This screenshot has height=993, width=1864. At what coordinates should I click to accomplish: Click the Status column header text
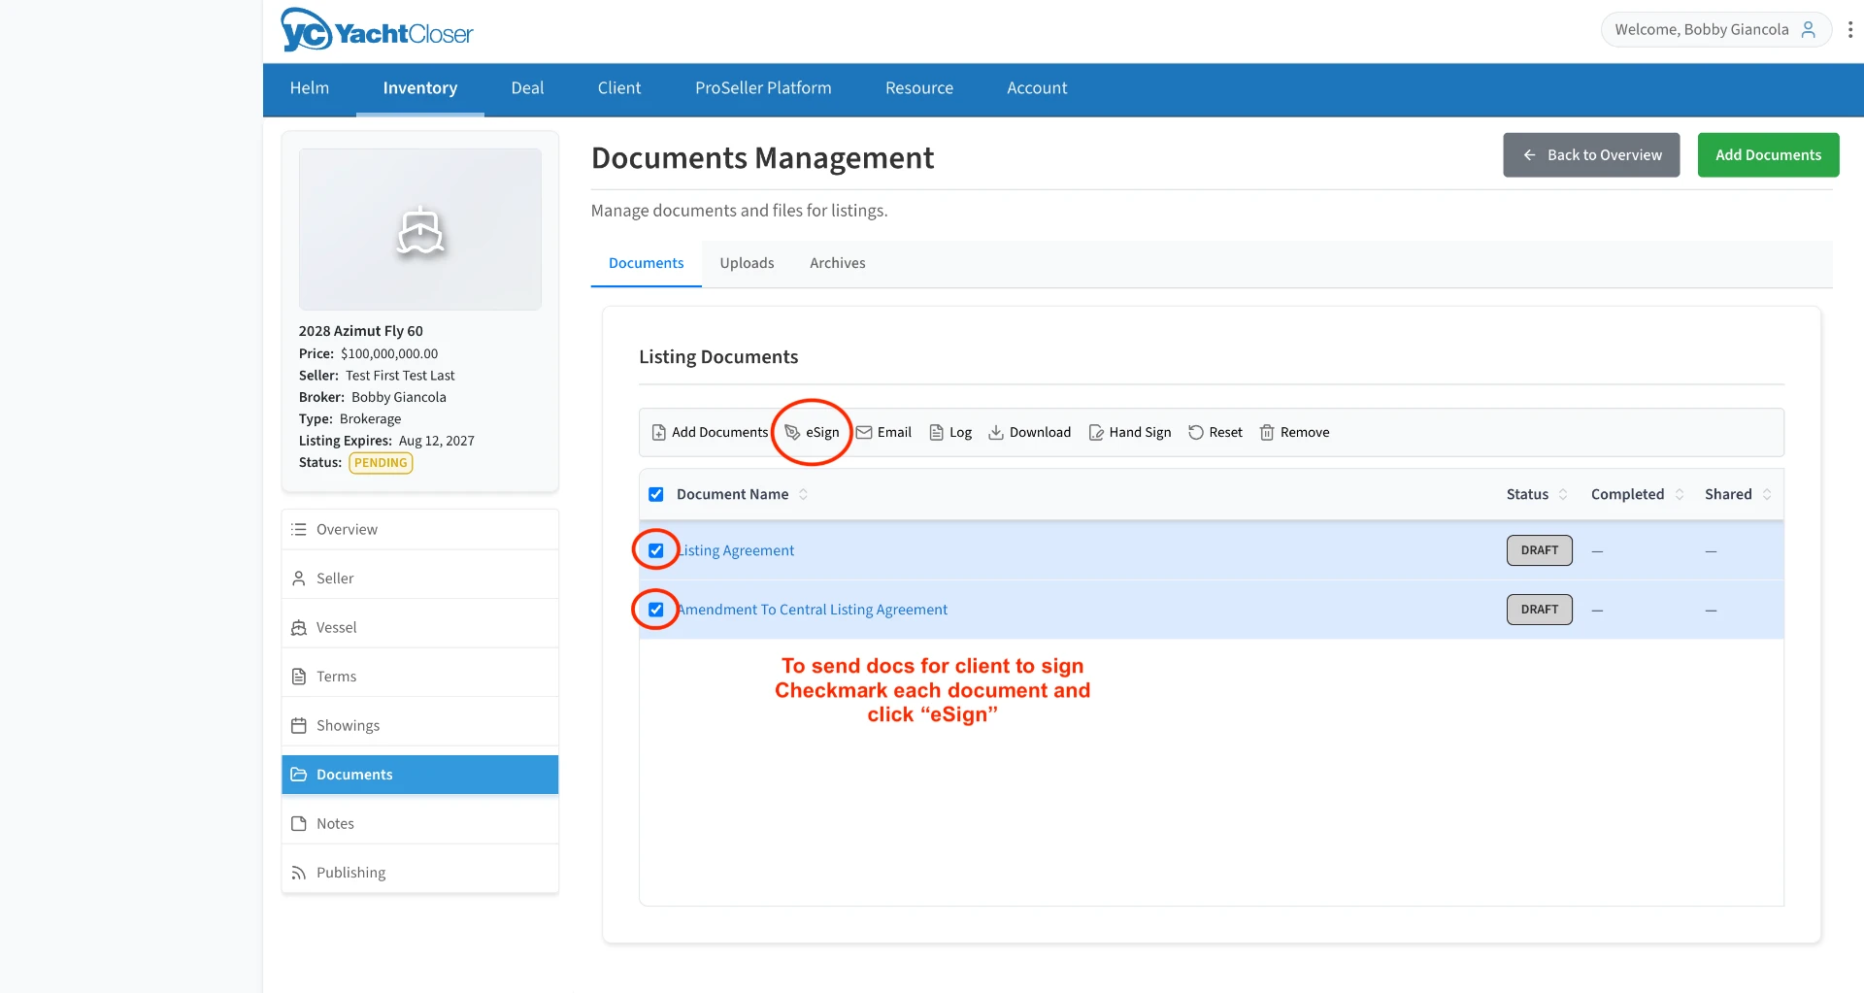1527,494
